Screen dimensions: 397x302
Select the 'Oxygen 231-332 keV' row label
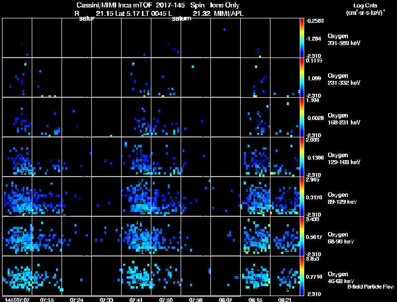[x=344, y=79]
